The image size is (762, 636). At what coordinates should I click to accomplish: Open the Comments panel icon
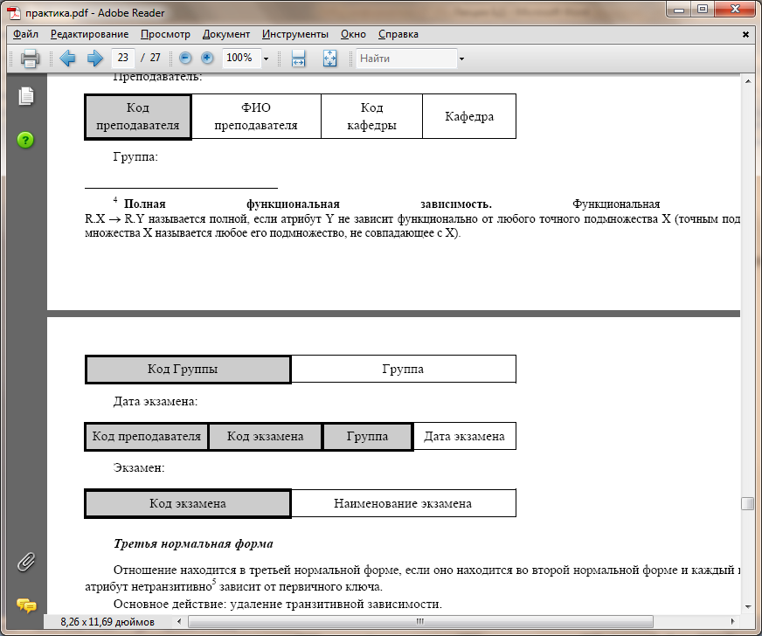coord(26,605)
